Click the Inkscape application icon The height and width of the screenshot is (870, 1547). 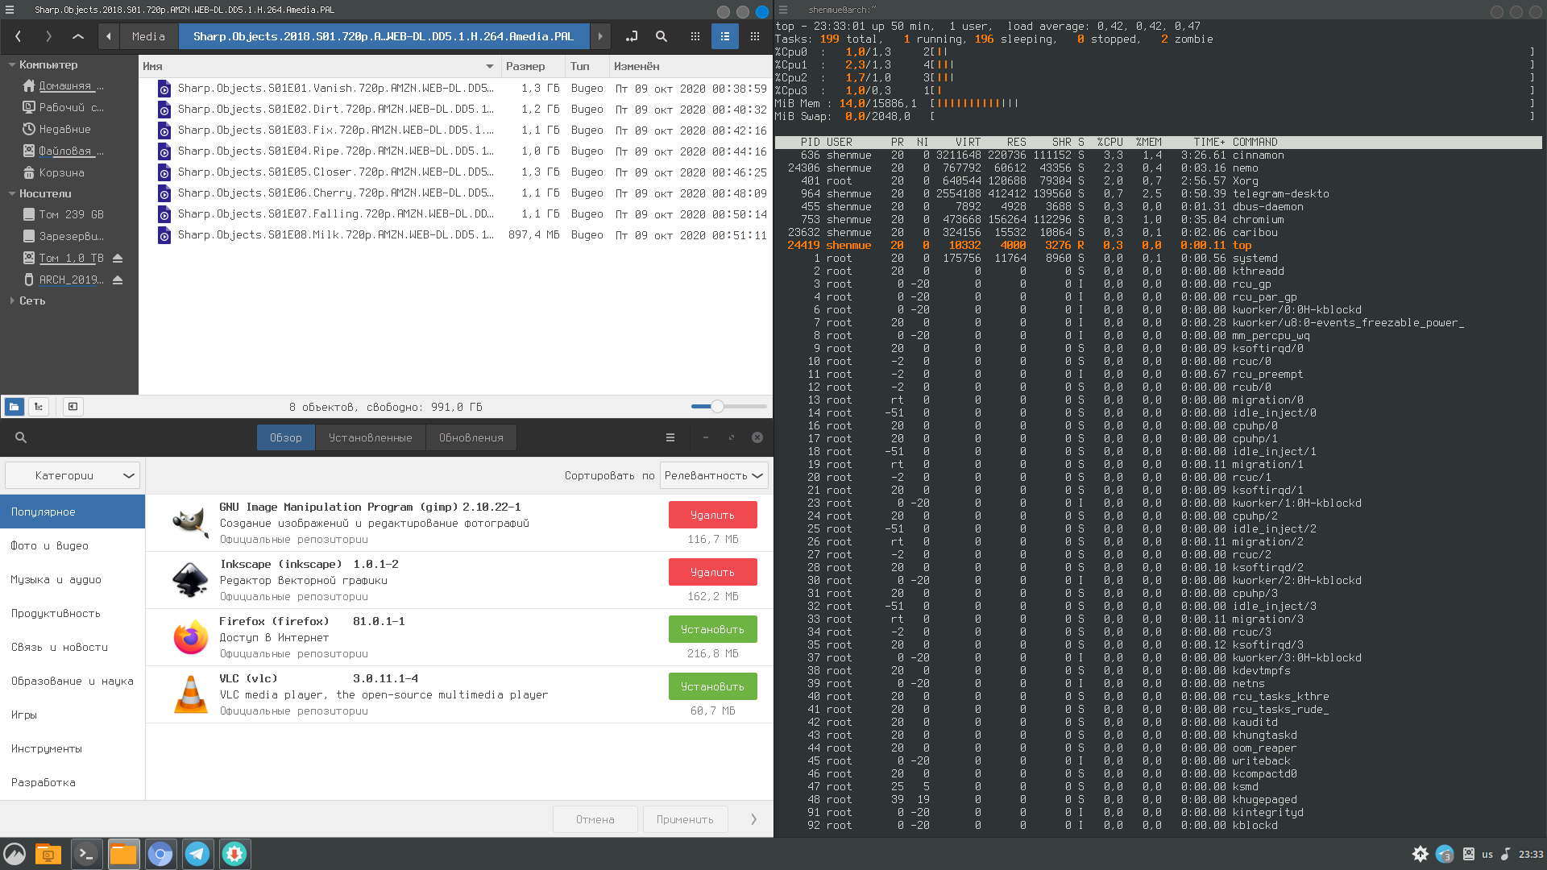pos(191,580)
